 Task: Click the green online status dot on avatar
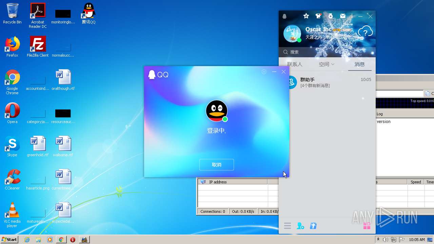pos(299,40)
